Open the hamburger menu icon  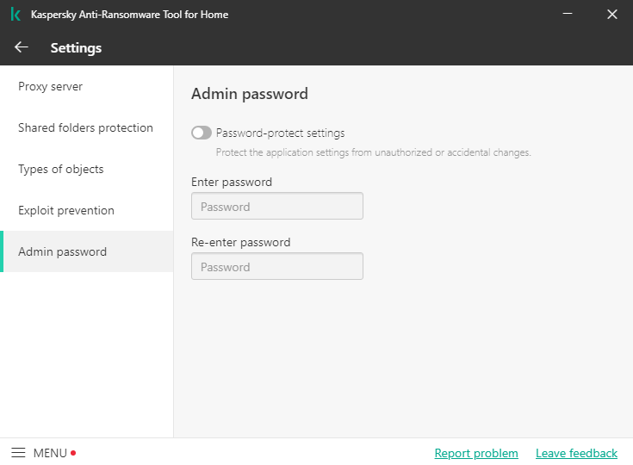click(18, 453)
